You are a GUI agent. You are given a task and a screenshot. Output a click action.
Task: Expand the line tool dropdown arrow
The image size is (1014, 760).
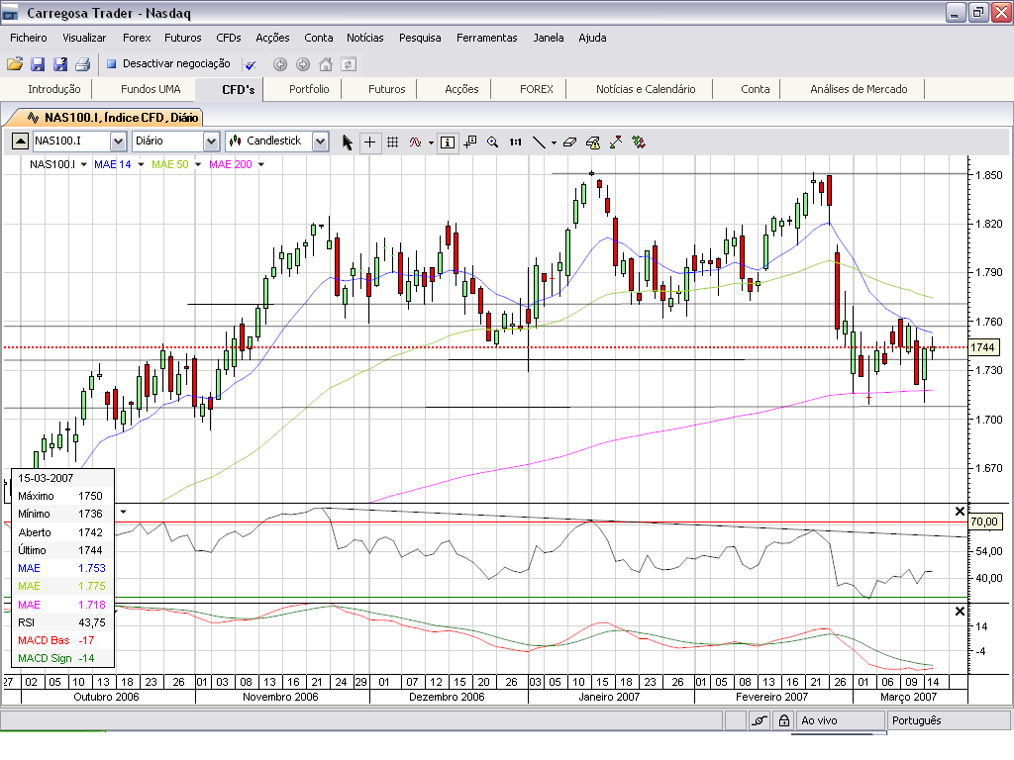554,142
